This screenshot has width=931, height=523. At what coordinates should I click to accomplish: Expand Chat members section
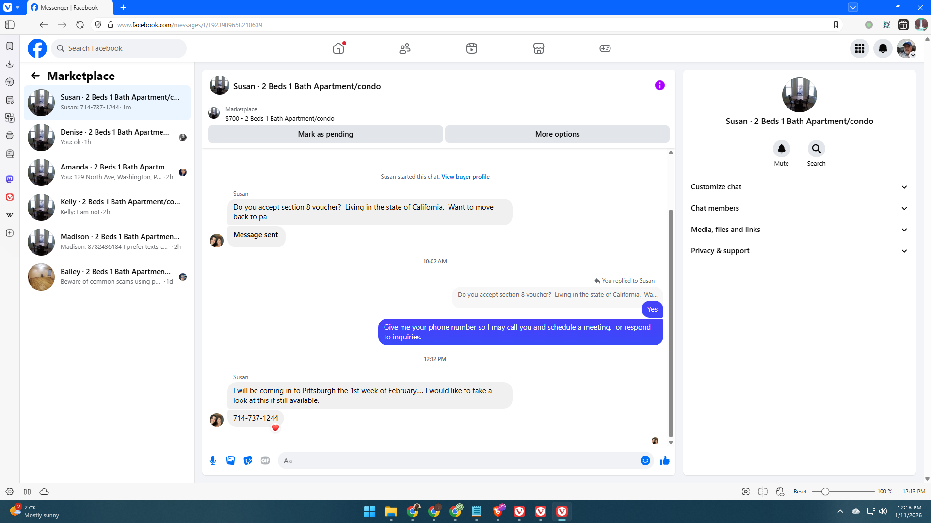click(x=799, y=208)
